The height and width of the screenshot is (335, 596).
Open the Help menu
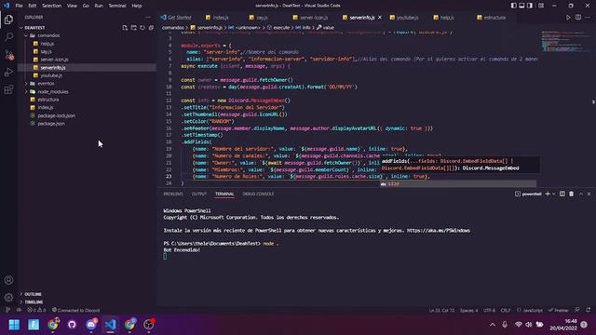(x=137, y=6)
